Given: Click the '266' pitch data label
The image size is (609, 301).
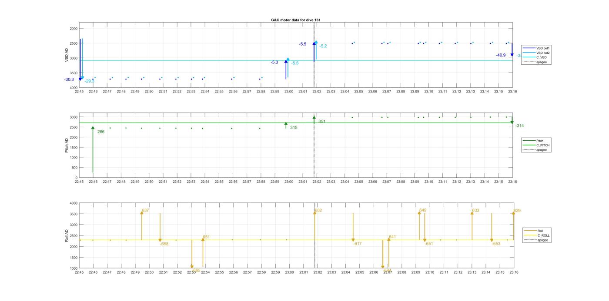Looking at the screenshot, I should coord(100,132).
